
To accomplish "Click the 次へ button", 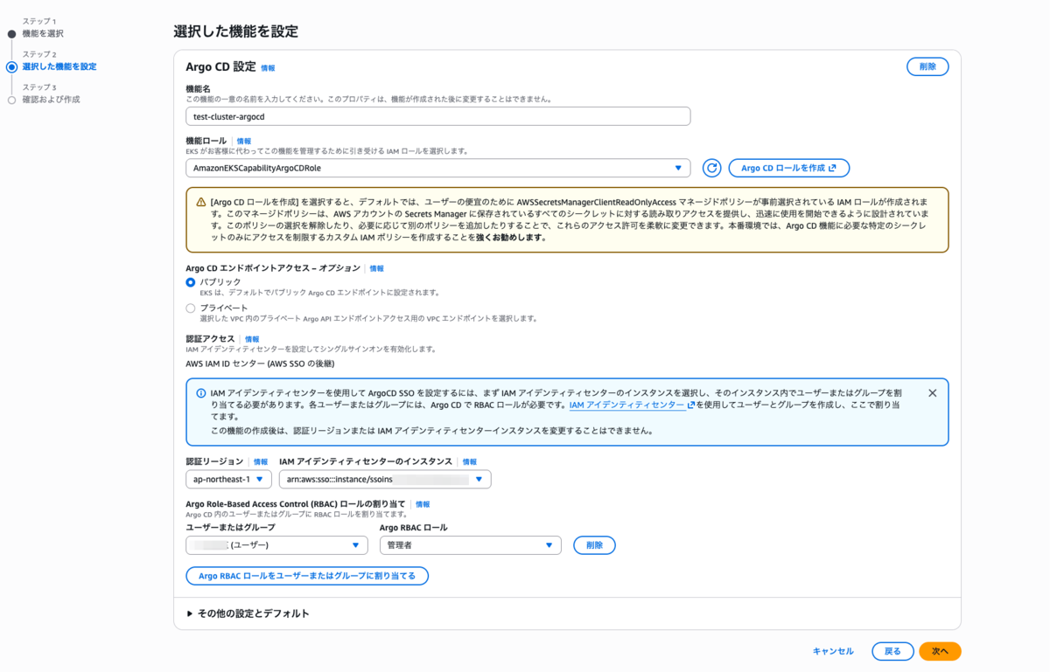I will point(940,651).
